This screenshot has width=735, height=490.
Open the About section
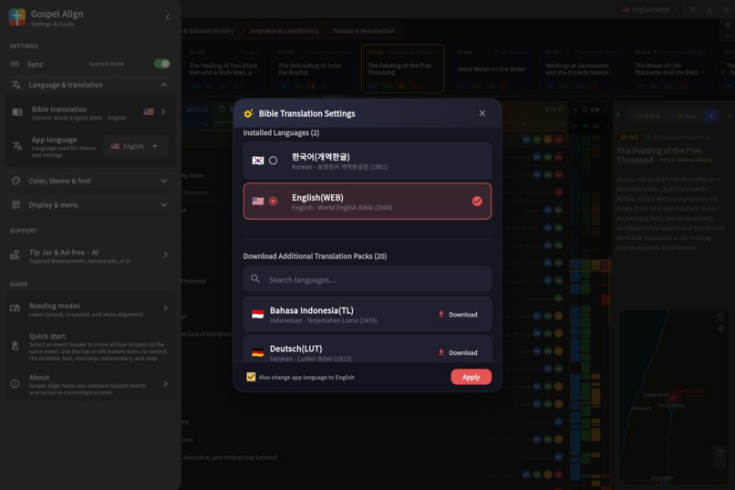click(x=90, y=384)
